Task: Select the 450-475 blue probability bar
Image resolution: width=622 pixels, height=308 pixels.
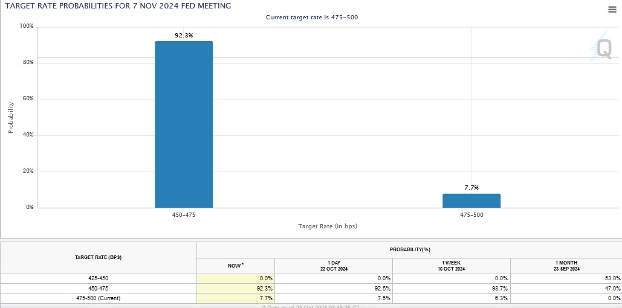Action: pyautogui.click(x=184, y=124)
